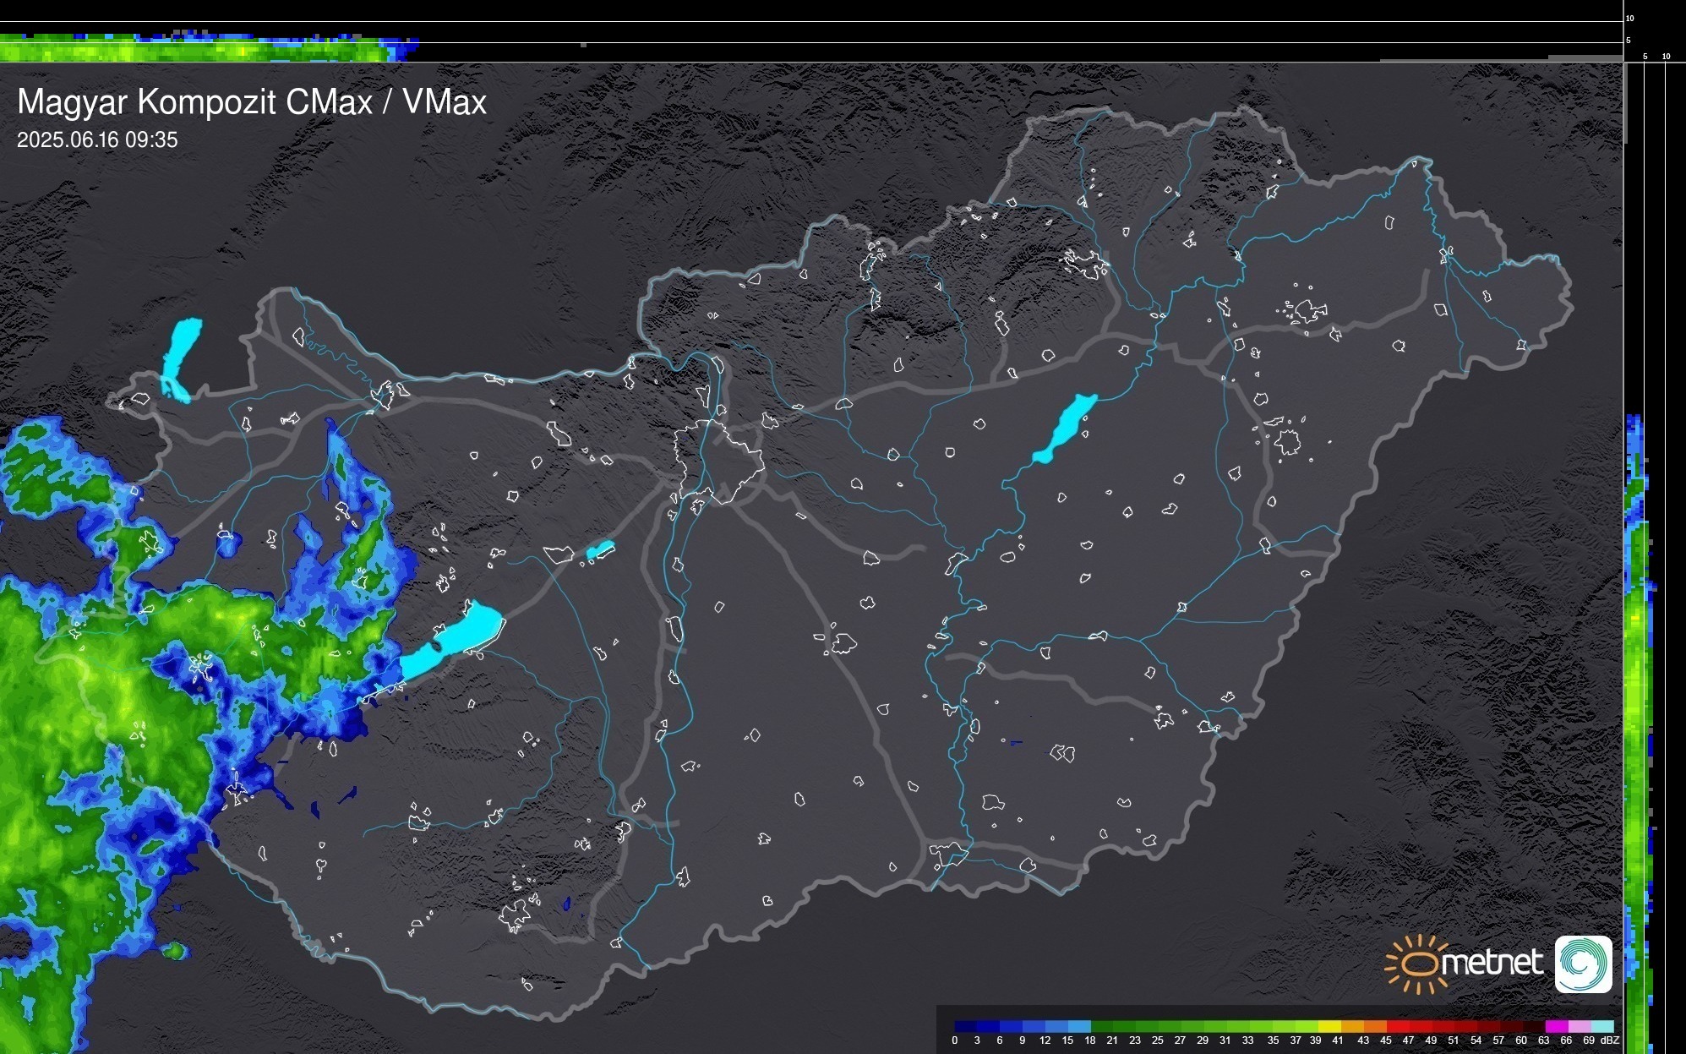Click the Magyar Kompozit CMax / VMax title
The height and width of the screenshot is (1054, 1686).
click(x=252, y=102)
